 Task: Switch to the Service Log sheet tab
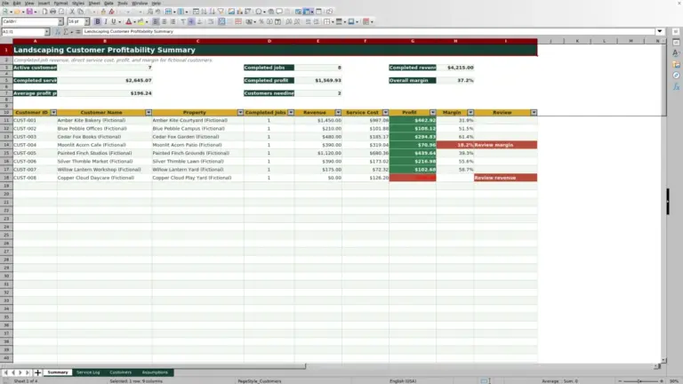click(x=88, y=372)
